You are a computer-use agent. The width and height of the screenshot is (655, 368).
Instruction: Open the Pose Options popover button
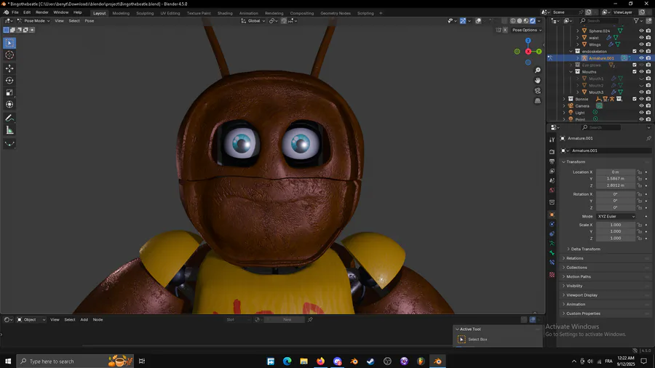click(x=526, y=30)
